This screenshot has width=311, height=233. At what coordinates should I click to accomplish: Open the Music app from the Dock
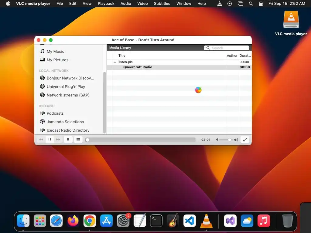tap(264, 221)
